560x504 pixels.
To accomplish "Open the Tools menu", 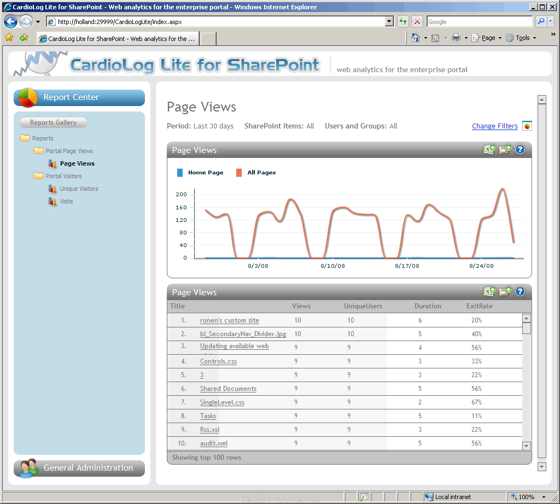I will [x=521, y=38].
